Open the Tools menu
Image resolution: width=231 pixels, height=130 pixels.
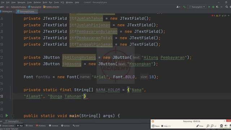pos(56,3)
